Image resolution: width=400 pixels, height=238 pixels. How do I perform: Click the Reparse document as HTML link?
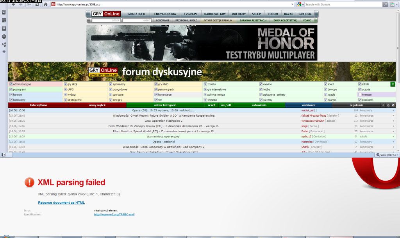pos(61,202)
